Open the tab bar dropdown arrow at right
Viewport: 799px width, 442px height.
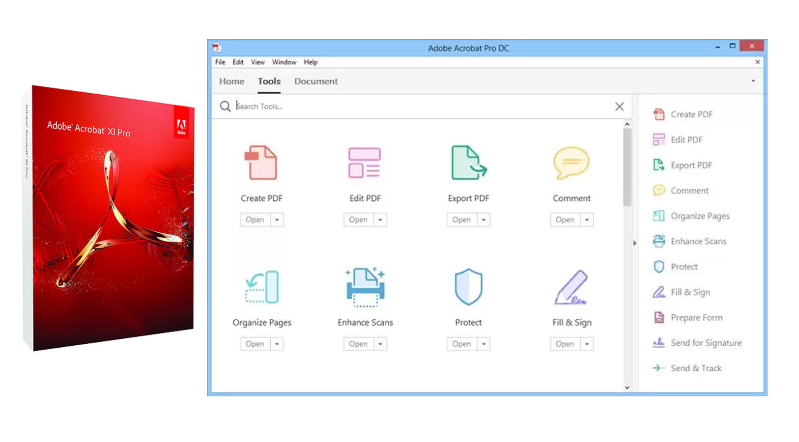coord(753,81)
